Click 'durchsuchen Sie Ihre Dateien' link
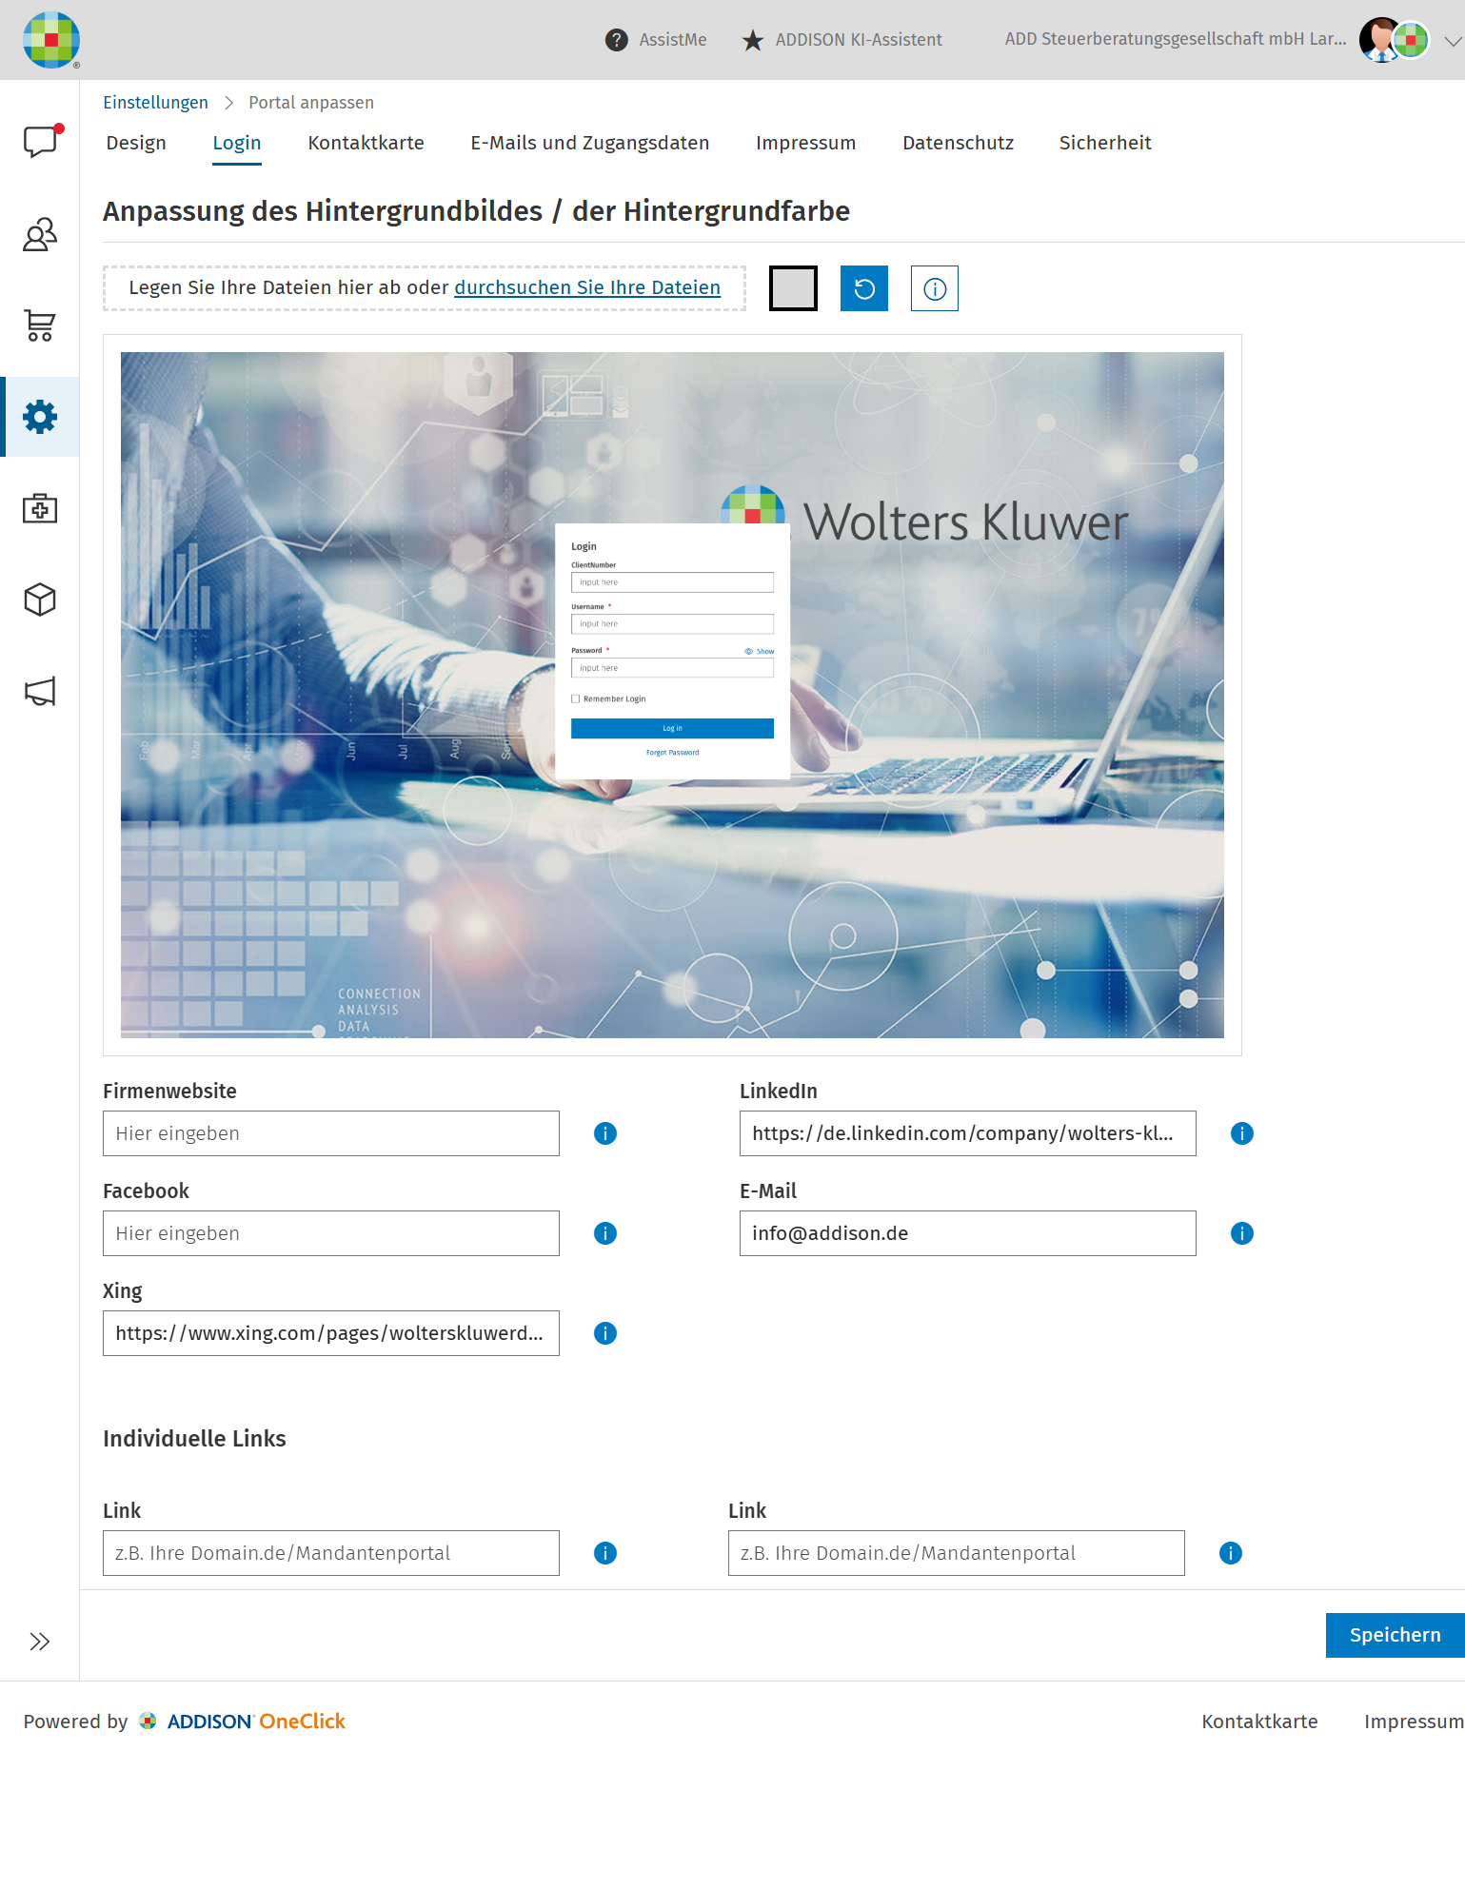This screenshot has width=1465, height=1889. point(587,287)
